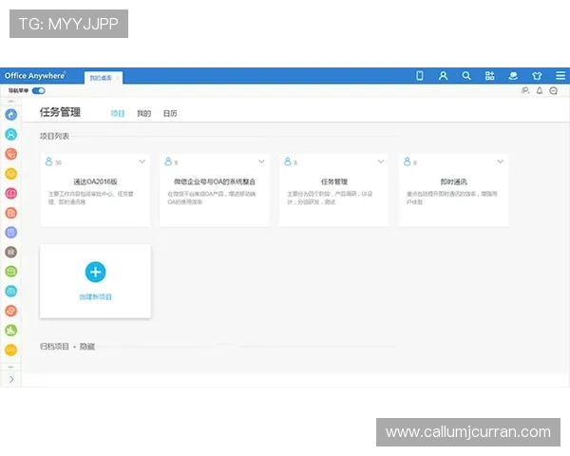Toggle the 导航菜单 switch
The width and height of the screenshot is (570, 456).
click(x=39, y=90)
